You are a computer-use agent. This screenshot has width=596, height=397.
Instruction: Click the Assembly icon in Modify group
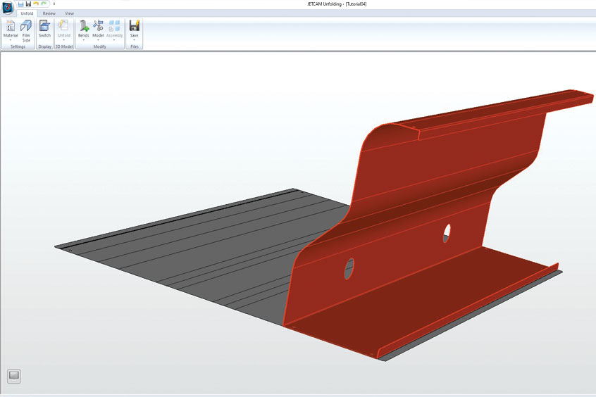[114, 26]
